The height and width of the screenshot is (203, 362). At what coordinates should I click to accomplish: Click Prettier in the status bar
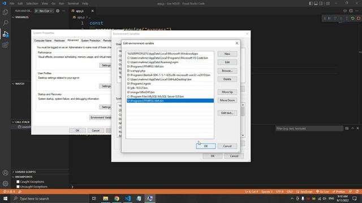[338, 192]
